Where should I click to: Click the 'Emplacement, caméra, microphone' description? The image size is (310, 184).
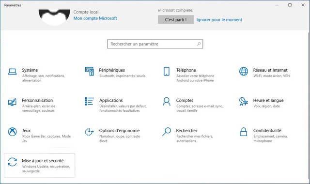[270, 138]
